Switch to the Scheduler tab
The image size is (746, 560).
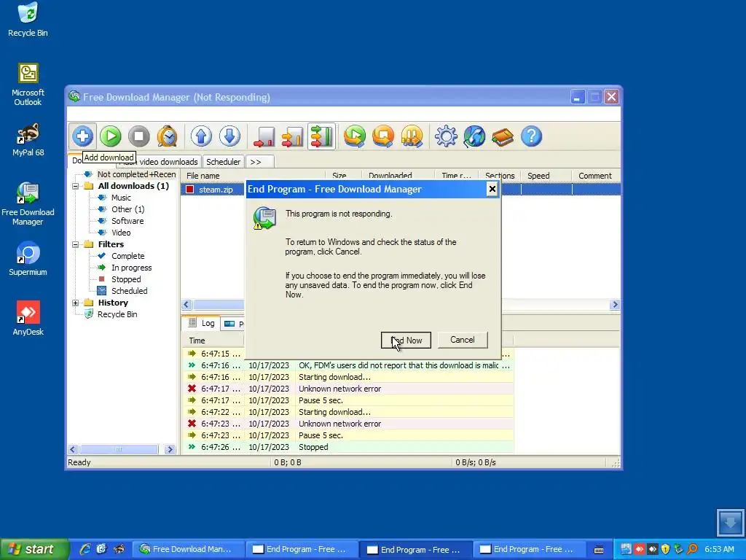pyautogui.click(x=223, y=162)
